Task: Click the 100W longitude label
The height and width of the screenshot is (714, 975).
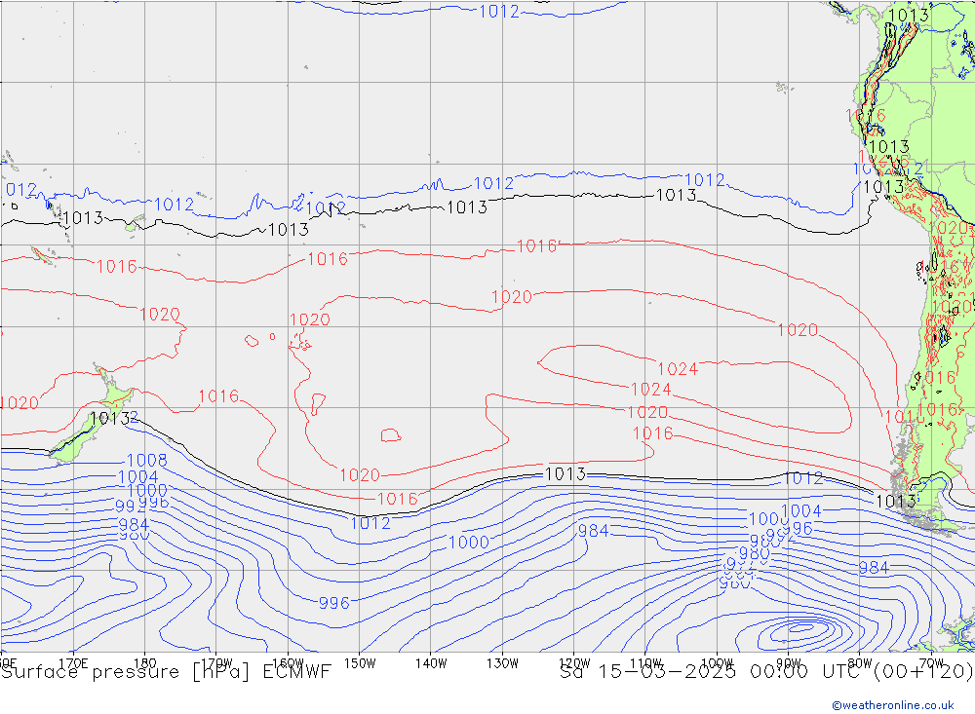Action: coord(717,663)
